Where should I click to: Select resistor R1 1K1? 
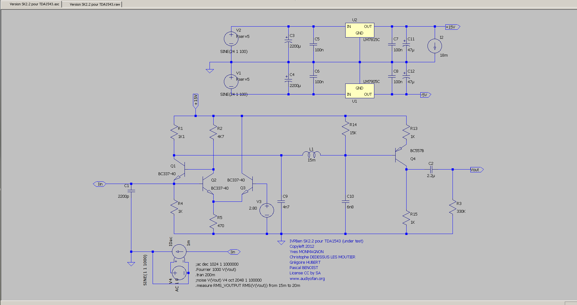pos(174,132)
